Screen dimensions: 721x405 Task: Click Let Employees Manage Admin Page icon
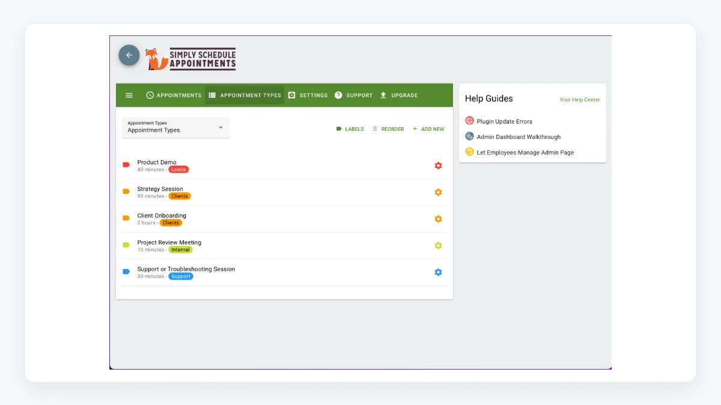(470, 152)
